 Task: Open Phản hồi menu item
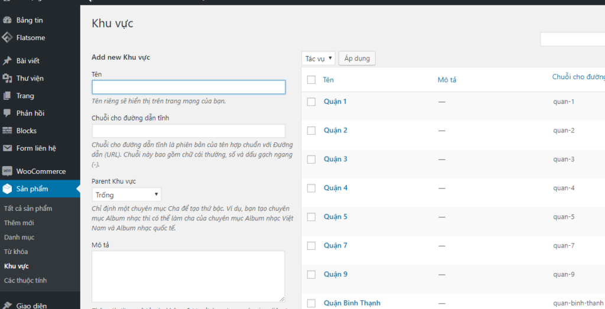(x=30, y=113)
